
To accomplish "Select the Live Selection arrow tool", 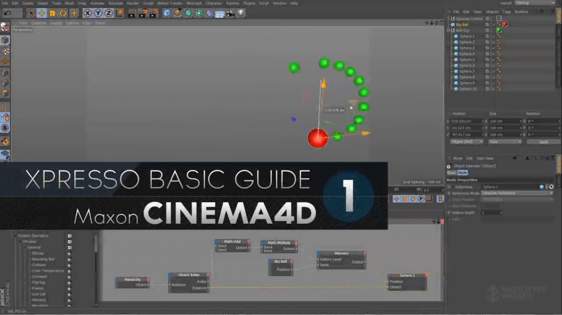I will [x=31, y=13].
